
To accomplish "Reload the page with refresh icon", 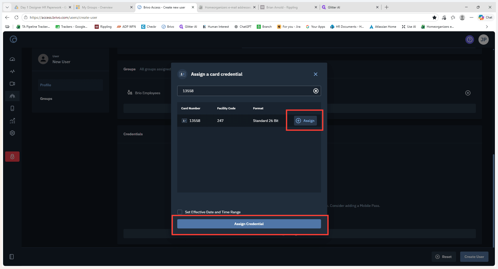I will pyautogui.click(x=16, y=17).
